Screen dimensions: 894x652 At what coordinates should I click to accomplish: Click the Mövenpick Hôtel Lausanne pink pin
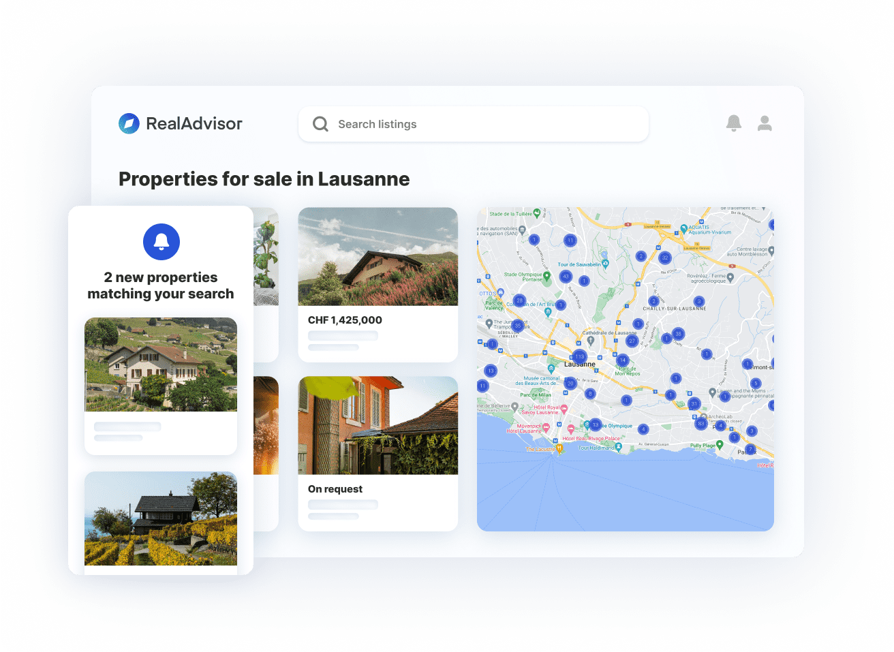pyautogui.click(x=546, y=429)
